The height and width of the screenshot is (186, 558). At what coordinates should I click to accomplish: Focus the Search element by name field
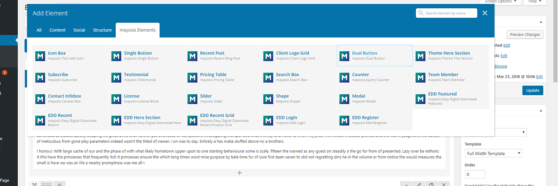click(x=446, y=13)
